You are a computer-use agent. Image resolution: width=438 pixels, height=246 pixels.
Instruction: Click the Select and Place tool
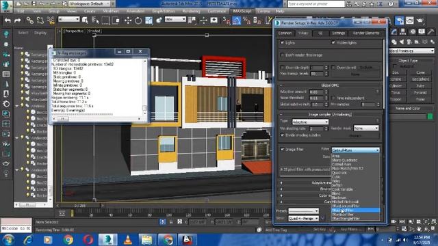tap(159, 20)
